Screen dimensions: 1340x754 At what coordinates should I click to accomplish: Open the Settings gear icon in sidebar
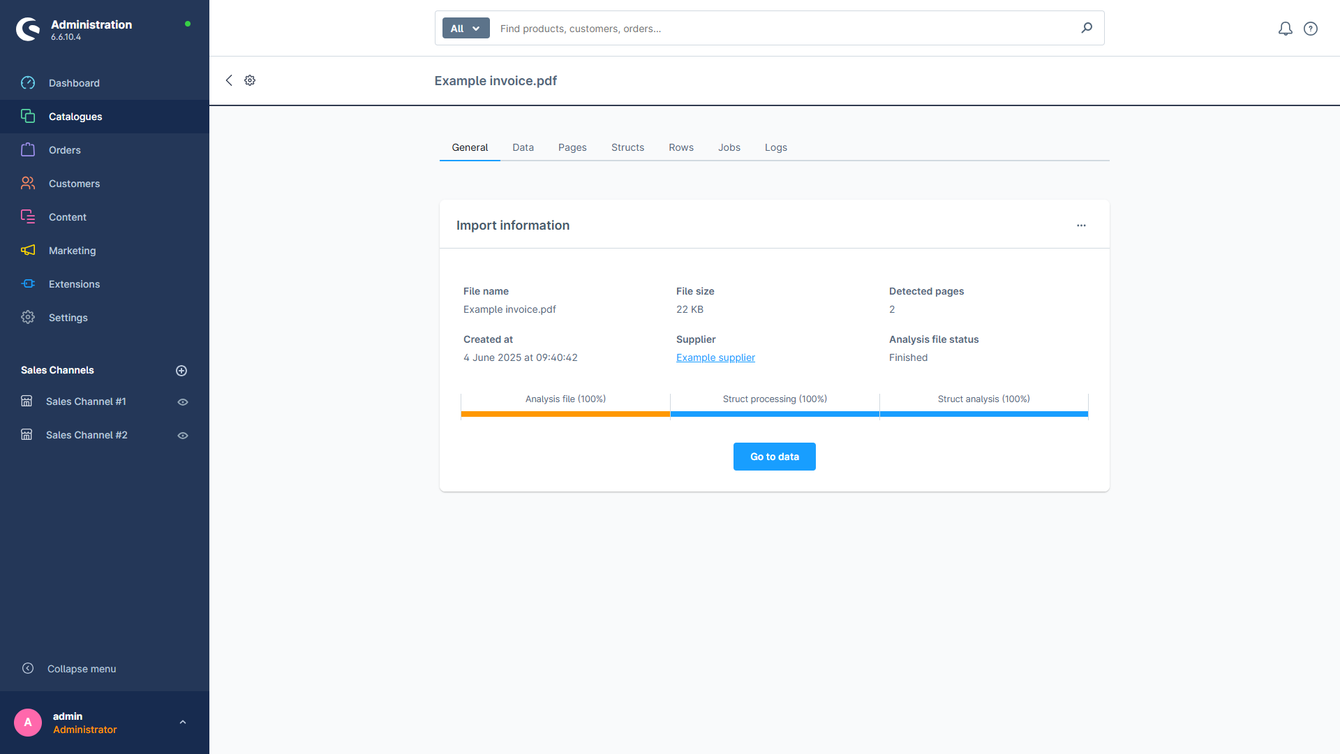[x=28, y=318]
